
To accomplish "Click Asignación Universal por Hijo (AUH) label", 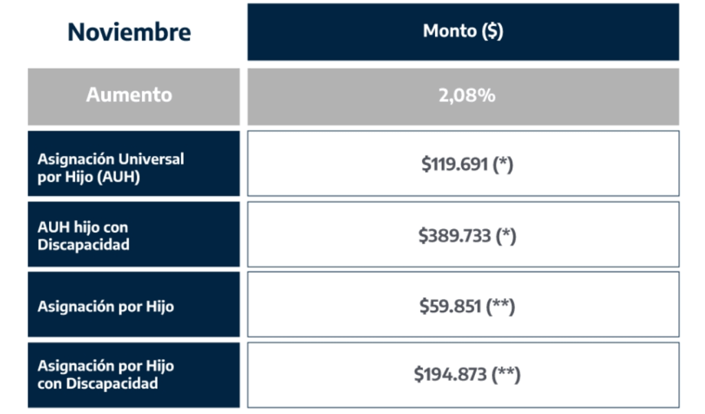I will (x=111, y=168).
